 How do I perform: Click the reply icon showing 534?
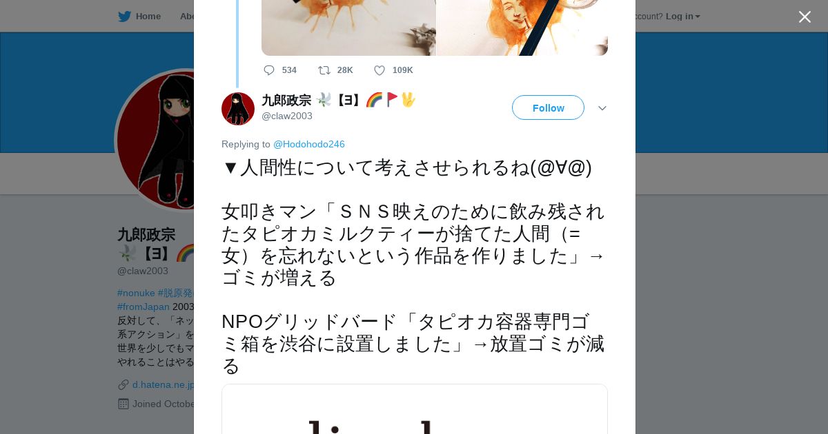coord(269,70)
